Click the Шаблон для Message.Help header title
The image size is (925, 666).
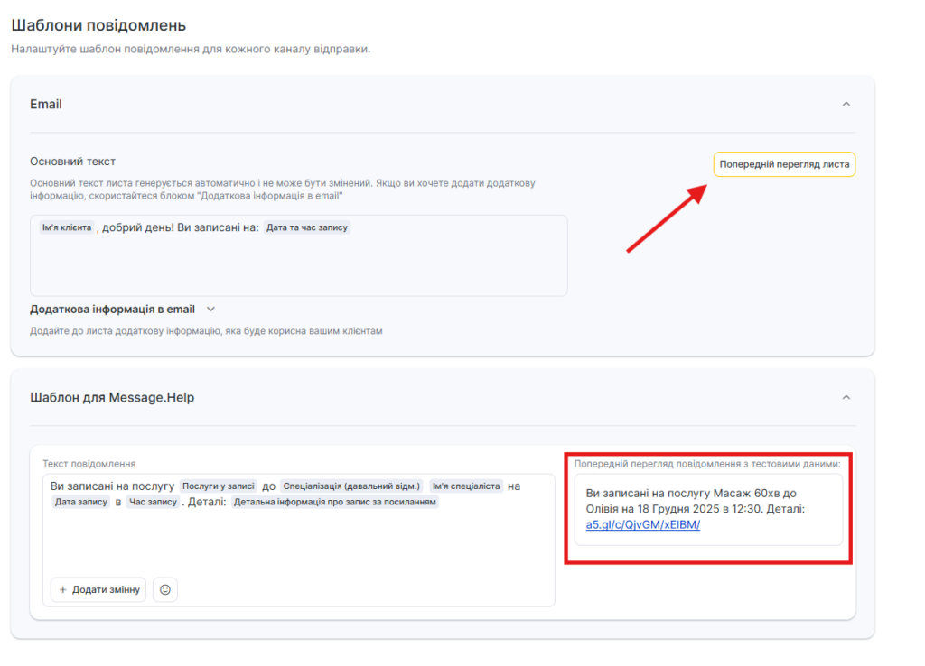click(x=112, y=397)
